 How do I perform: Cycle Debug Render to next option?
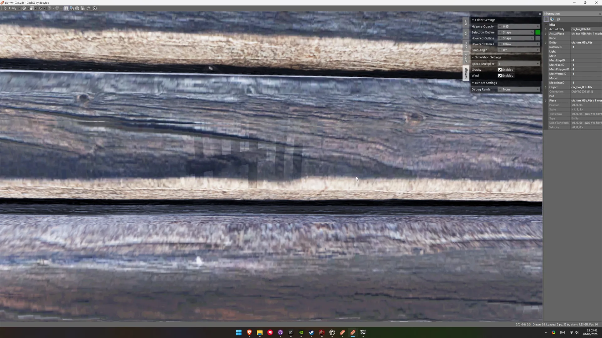pos(538,90)
